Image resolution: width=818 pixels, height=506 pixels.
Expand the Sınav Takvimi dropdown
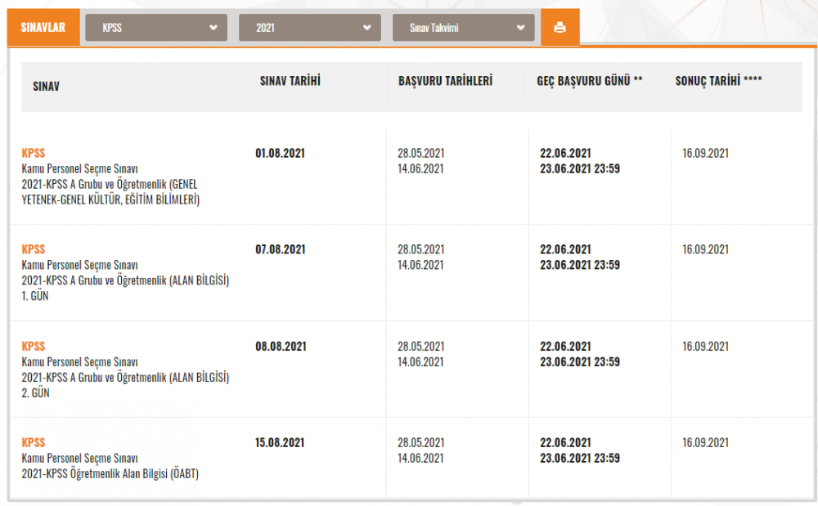(x=463, y=28)
